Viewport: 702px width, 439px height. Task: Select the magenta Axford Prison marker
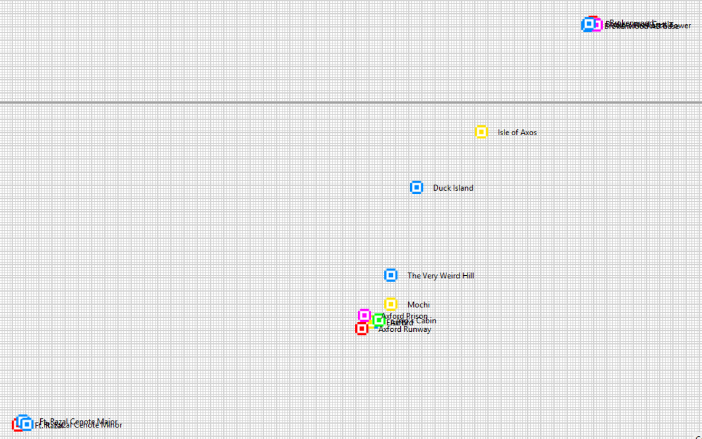click(x=364, y=315)
